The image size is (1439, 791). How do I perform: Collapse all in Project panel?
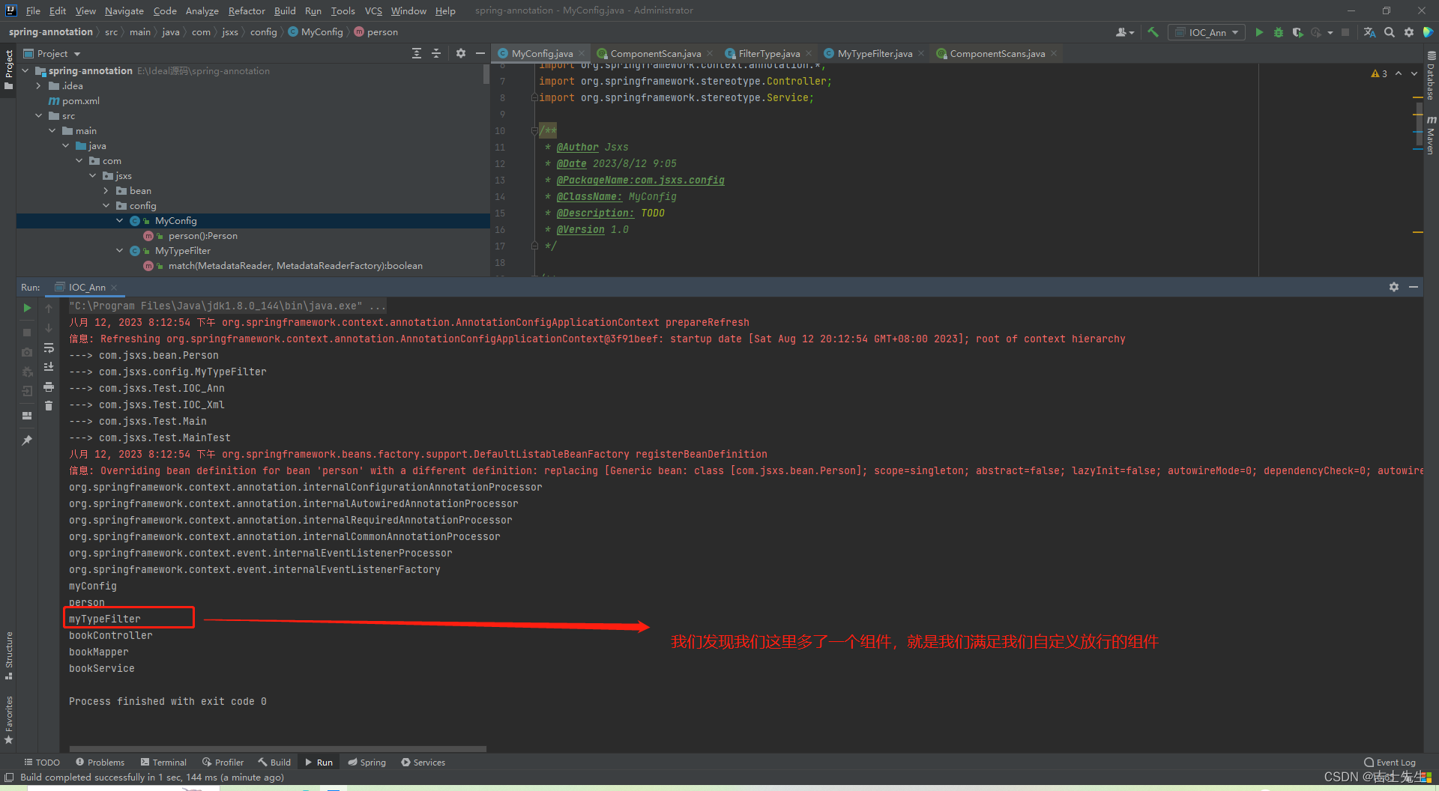436,53
